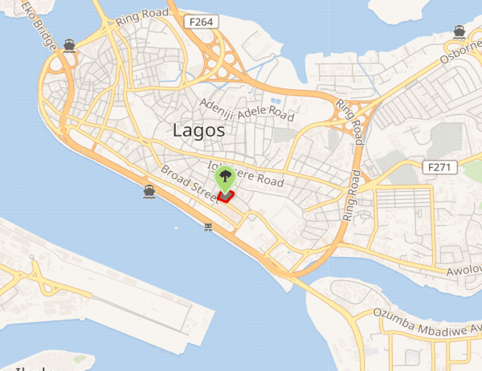Click the Adeniji Adele Road label

click(247, 110)
